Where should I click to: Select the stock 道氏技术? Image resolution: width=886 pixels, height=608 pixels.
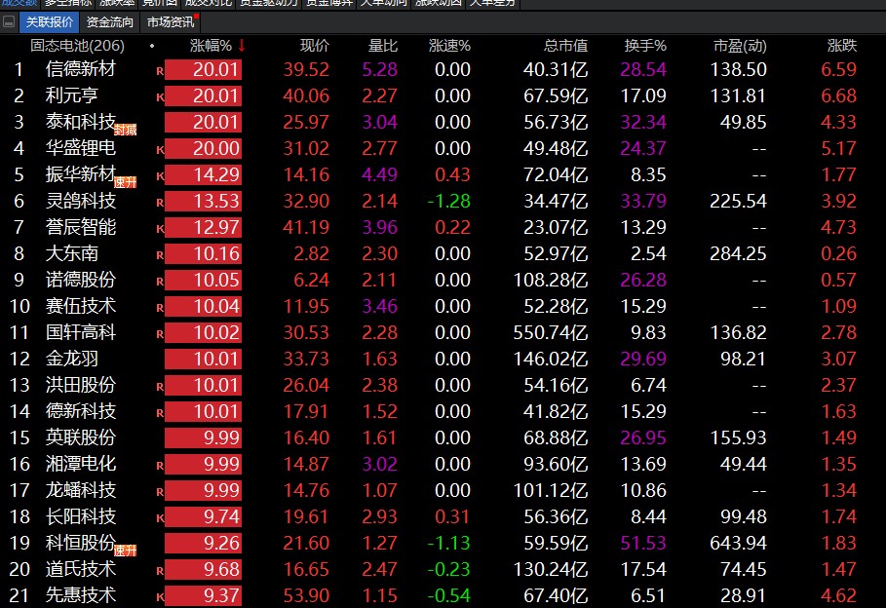click(x=81, y=569)
